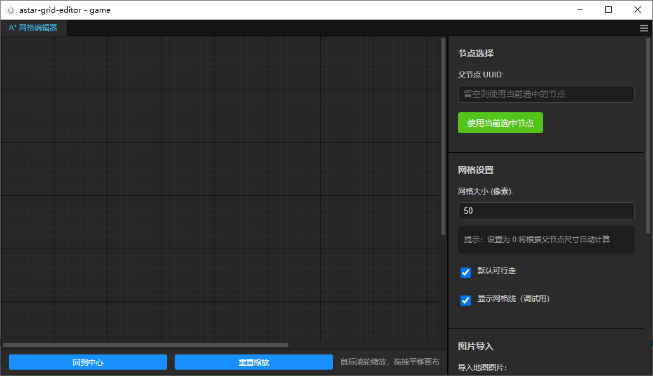
Task: Select the A* 网格编辑器 tab
Action: pos(33,28)
